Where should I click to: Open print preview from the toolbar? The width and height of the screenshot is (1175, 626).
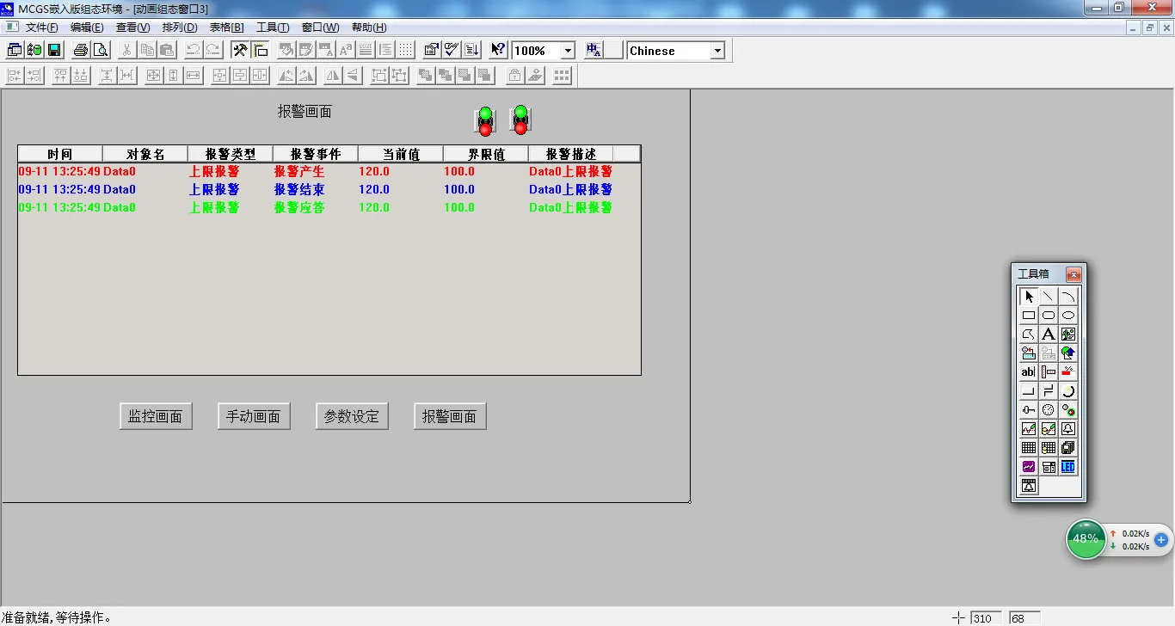tap(101, 50)
